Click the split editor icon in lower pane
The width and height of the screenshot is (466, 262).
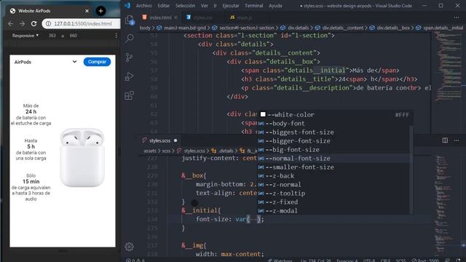tap(445, 140)
